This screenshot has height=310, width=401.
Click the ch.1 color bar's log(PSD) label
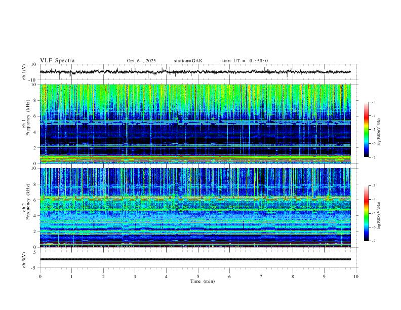click(379, 132)
